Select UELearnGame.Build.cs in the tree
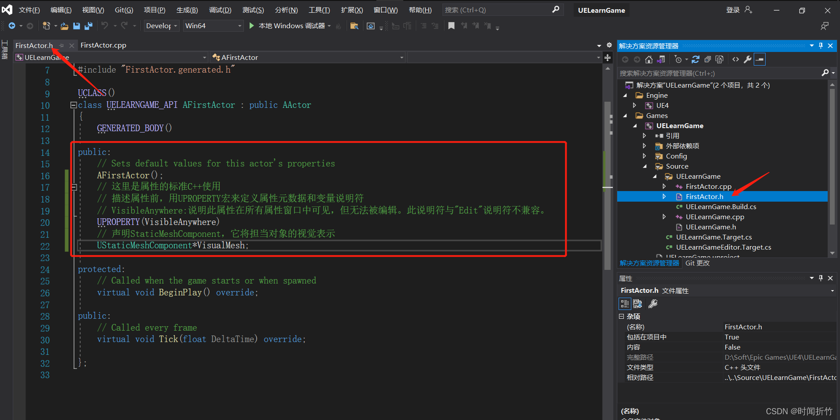Screen dimensions: 840x420 [721, 207]
